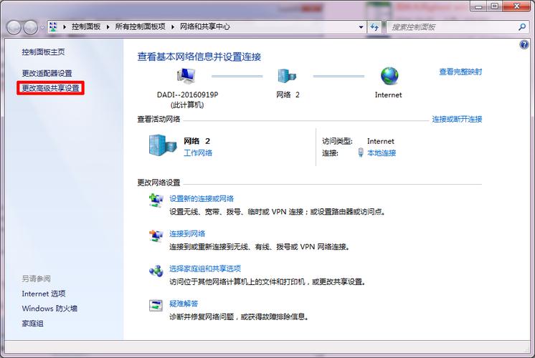Click the 设置新的连接或网络 icon
The height and width of the screenshot is (358, 535).
pos(156,200)
